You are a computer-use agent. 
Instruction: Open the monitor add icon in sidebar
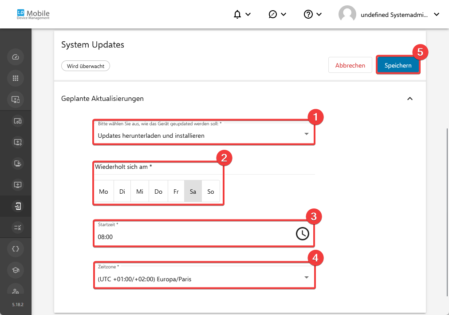pyautogui.click(x=17, y=184)
